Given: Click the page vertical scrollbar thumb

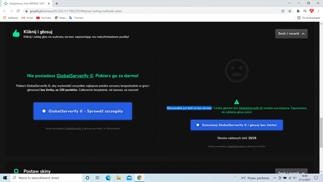Looking at the screenshot, I should coord(321,133).
